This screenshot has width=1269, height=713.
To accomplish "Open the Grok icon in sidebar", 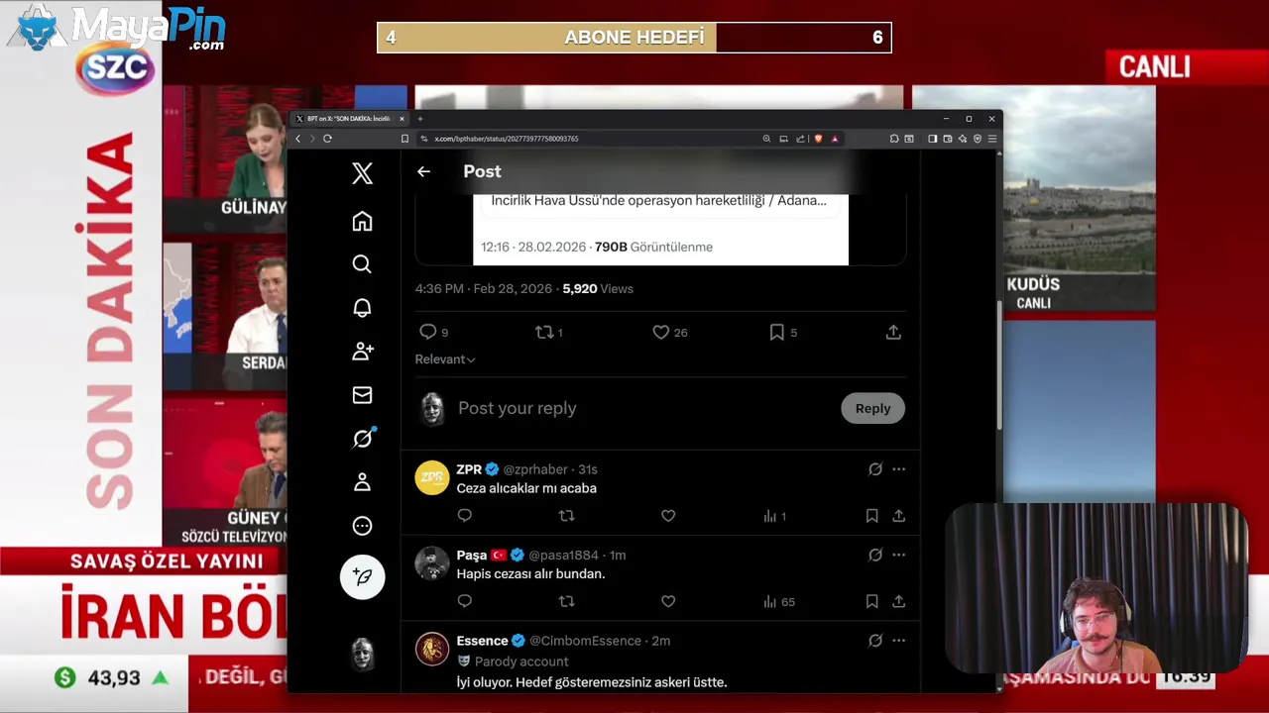I will pos(362,439).
